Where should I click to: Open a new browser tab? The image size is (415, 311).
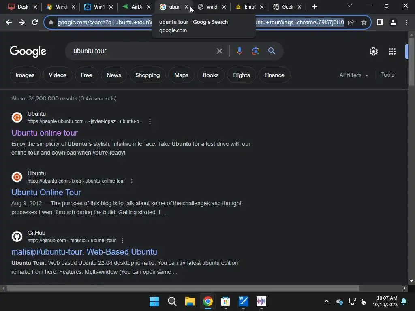[314, 7]
